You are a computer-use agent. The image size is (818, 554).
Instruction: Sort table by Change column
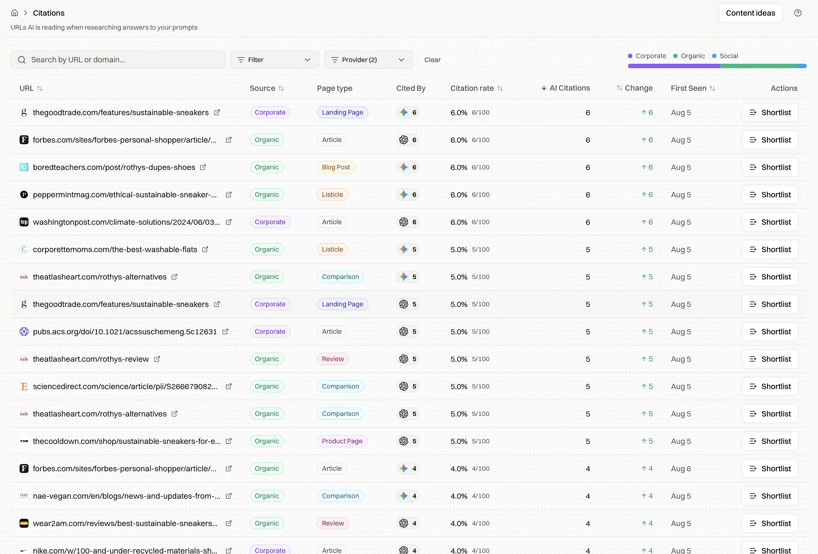[634, 88]
